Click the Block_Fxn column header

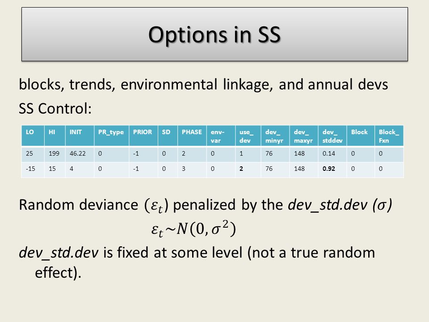coord(389,136)
